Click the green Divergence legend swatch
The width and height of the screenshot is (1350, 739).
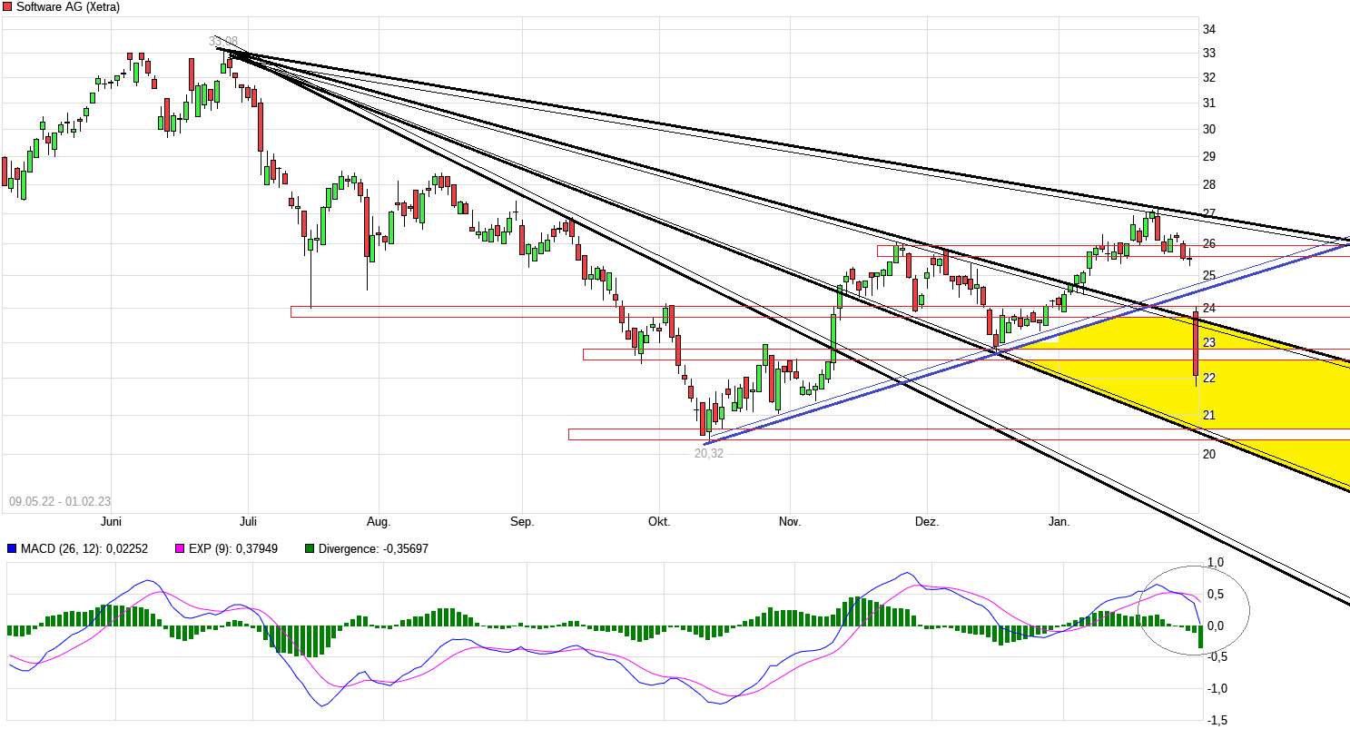(x=309, y=548)
